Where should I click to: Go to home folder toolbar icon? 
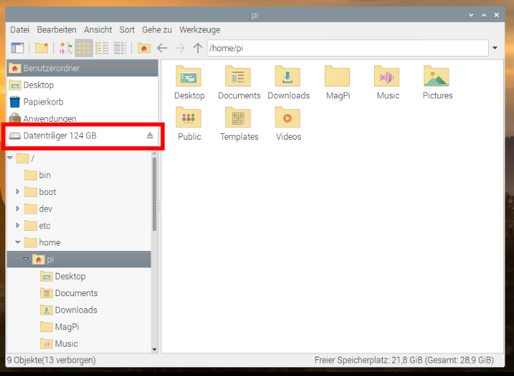coord(144,48)
